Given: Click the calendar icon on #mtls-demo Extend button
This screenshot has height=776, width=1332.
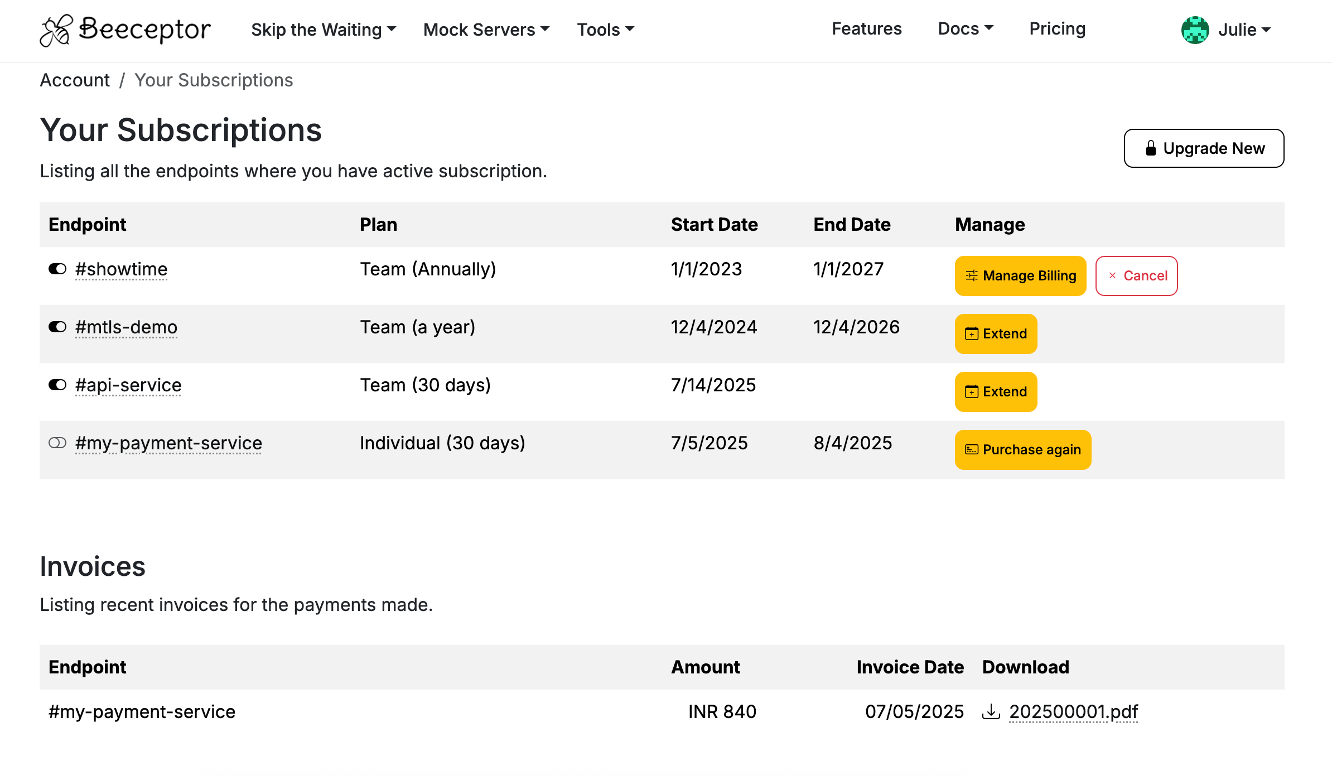Looking at the screenshot, I should [x=971, y=334].
